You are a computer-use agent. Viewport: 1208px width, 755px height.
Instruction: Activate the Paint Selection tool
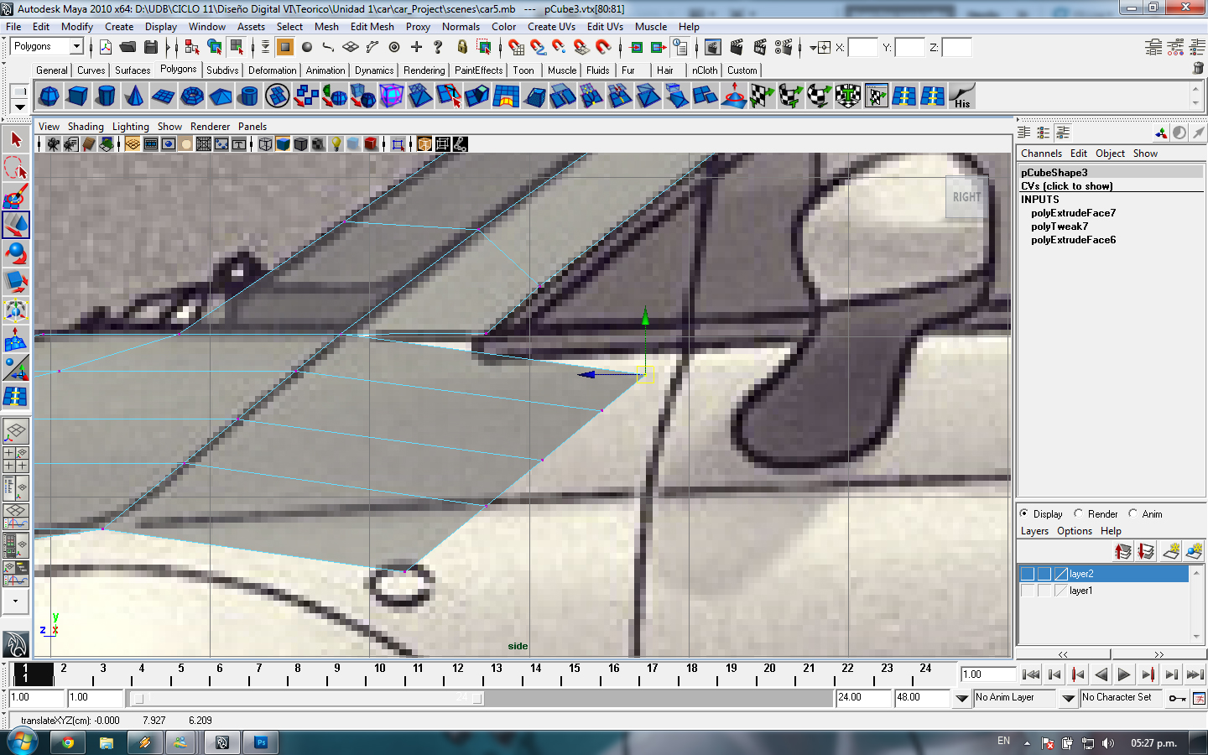pyautogui.click(x=16, y=196)
